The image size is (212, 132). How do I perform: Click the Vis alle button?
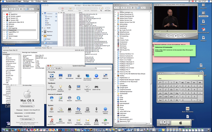tap(58, 68)
